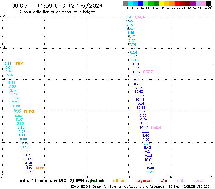The height and width of the screenshot is (189, 215).
Task: Click the wave height value 7.09
Action: [x=130, y=25]
